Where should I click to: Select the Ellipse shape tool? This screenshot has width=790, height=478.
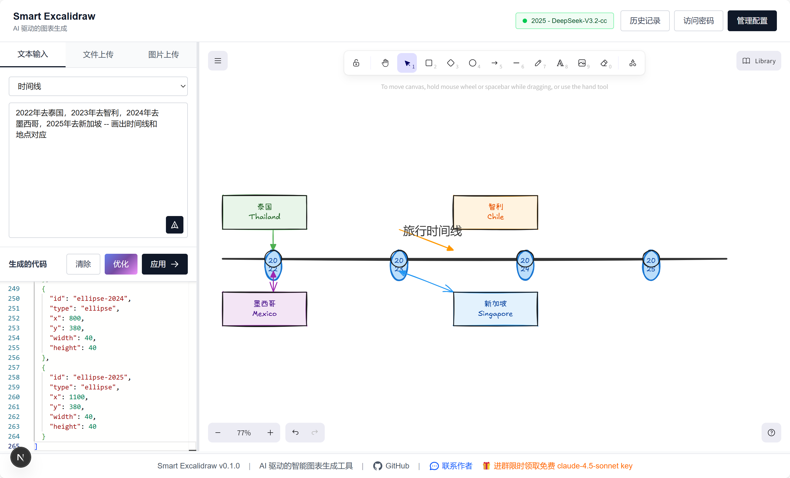[x=472, y=63]
